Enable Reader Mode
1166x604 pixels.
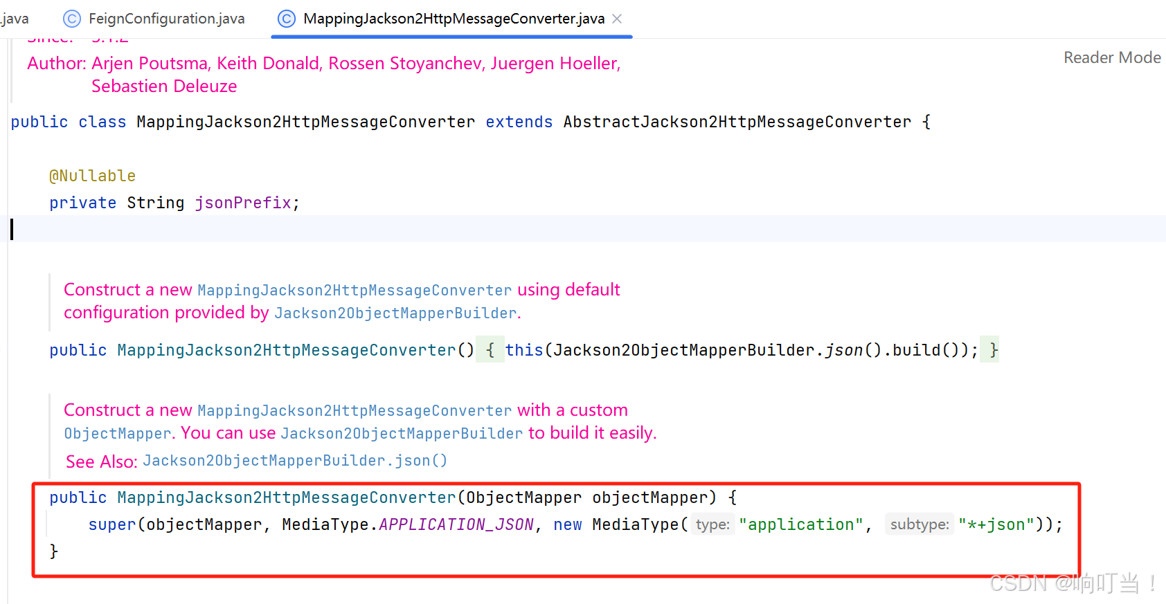[1112, 57]
